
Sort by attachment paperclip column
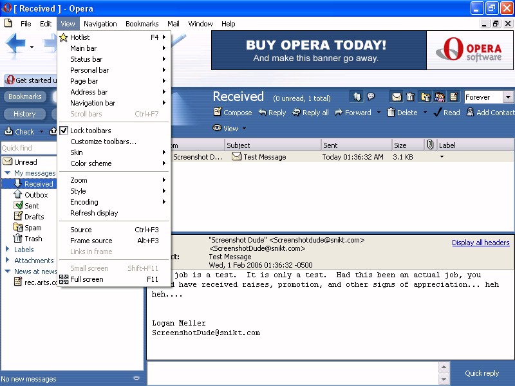[x=430, y=145]
